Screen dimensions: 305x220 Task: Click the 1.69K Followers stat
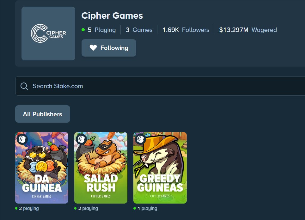(x=186, y=30)
